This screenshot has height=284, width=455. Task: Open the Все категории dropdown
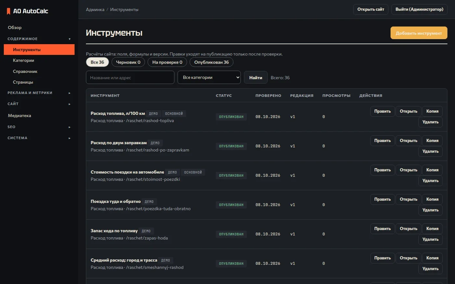209,78
